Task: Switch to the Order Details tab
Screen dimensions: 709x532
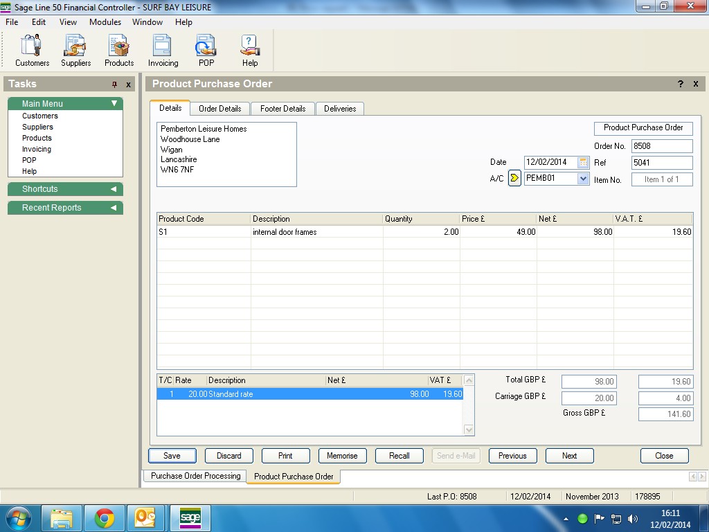Action: (x=219, y=109)
